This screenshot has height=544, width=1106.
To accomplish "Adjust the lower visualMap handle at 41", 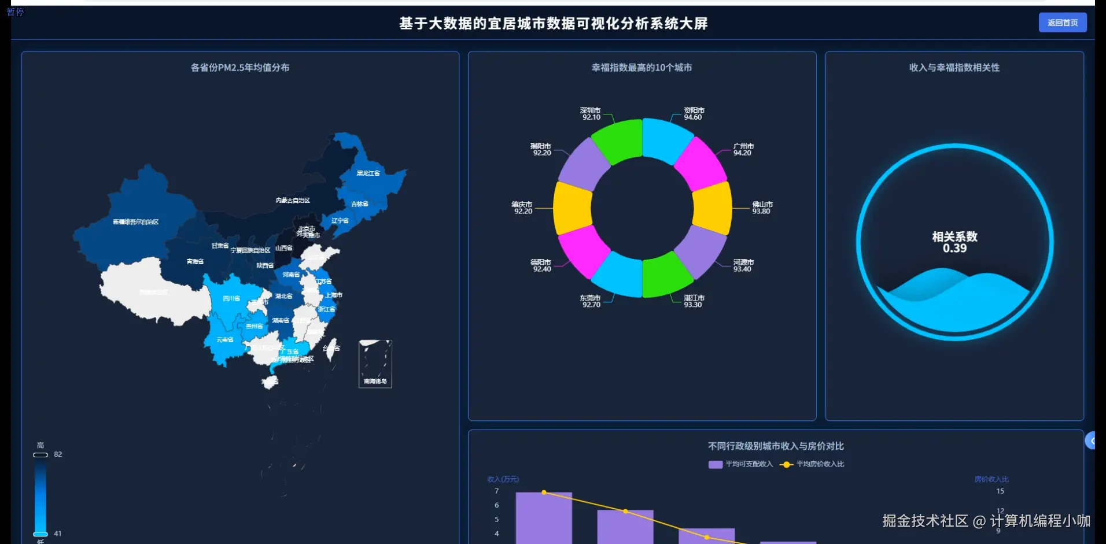I will pyautogui.click(x=40, y=534).
